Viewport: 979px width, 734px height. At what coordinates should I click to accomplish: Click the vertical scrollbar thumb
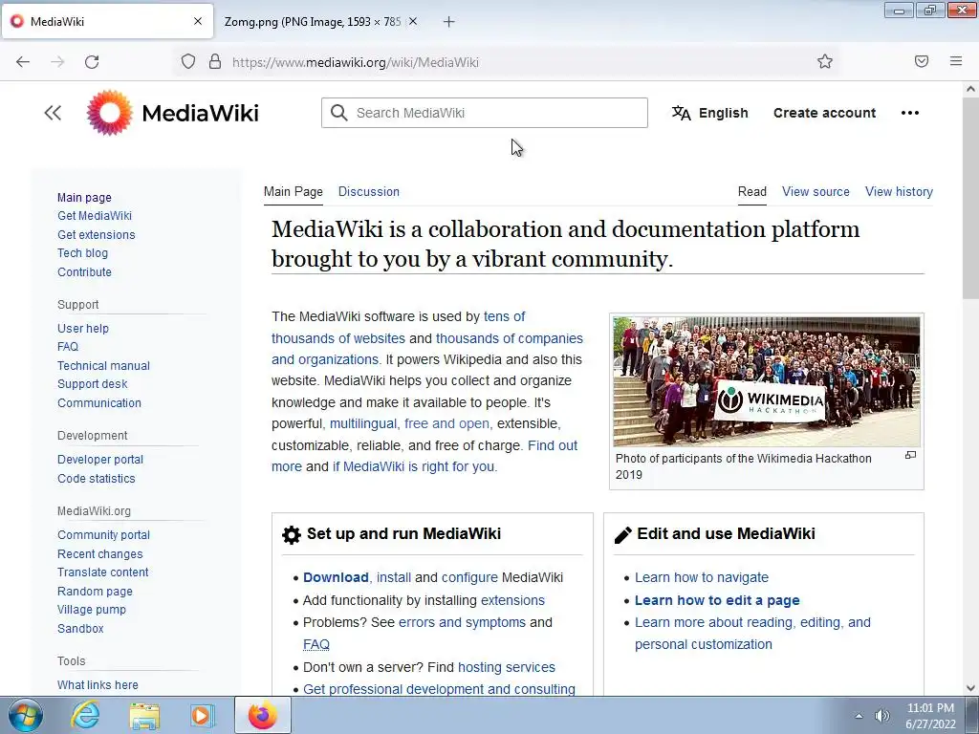(x=970, y=200)
